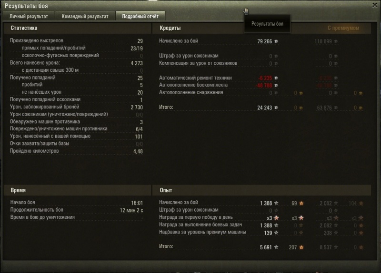The image size is (381, 273).
Task: Click credits icon next to 79 266
Action: (276, 41)
